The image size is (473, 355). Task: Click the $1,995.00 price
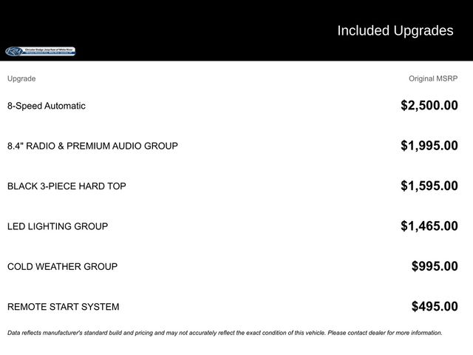[x=429, y=146]
